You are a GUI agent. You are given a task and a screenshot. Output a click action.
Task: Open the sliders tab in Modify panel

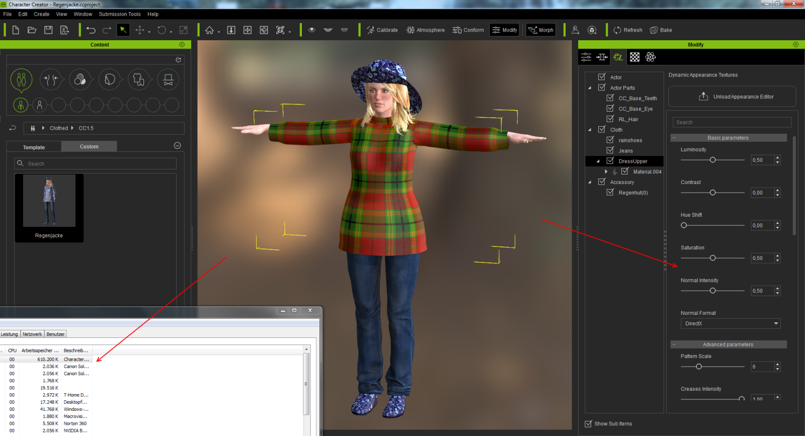[x=586, y=57]
